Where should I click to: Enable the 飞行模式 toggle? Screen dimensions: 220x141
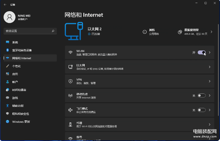click(x=201, y=110)
